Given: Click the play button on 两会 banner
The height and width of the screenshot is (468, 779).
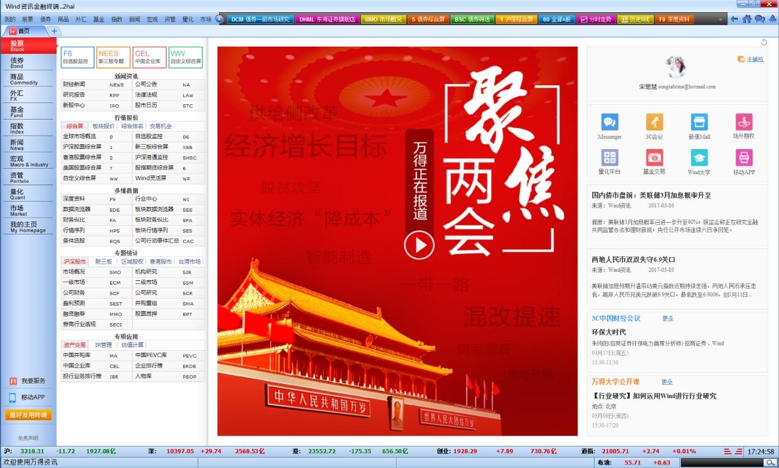Looking at the screenshot, I should (419, 245).
